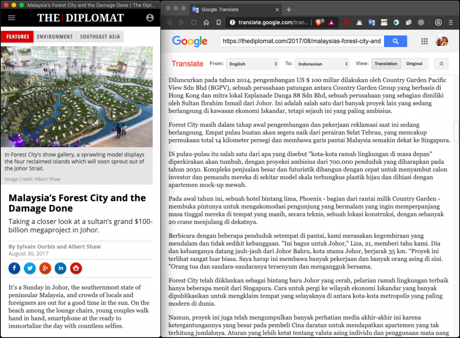Share article on Twitter
The image size is (460, 338).
(30, 268)
